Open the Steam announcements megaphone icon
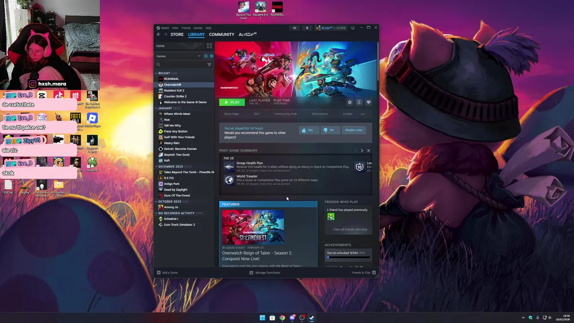The width and height of the screenshot is (574, 323). pos(295,28)
